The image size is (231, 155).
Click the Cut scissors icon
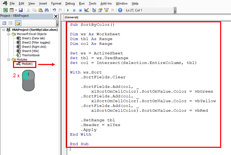(x=28, y=10)
